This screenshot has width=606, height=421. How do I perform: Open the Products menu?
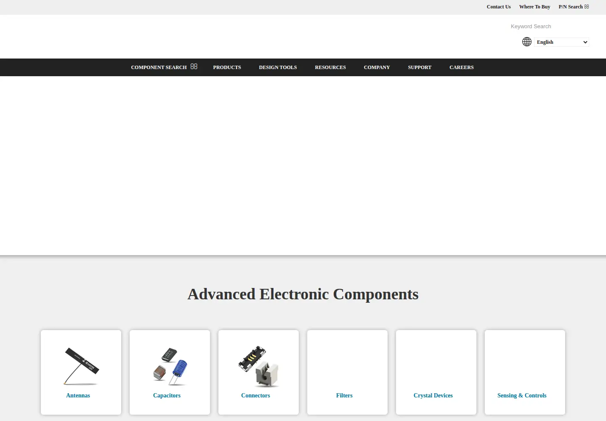click(x=227, y=67)
